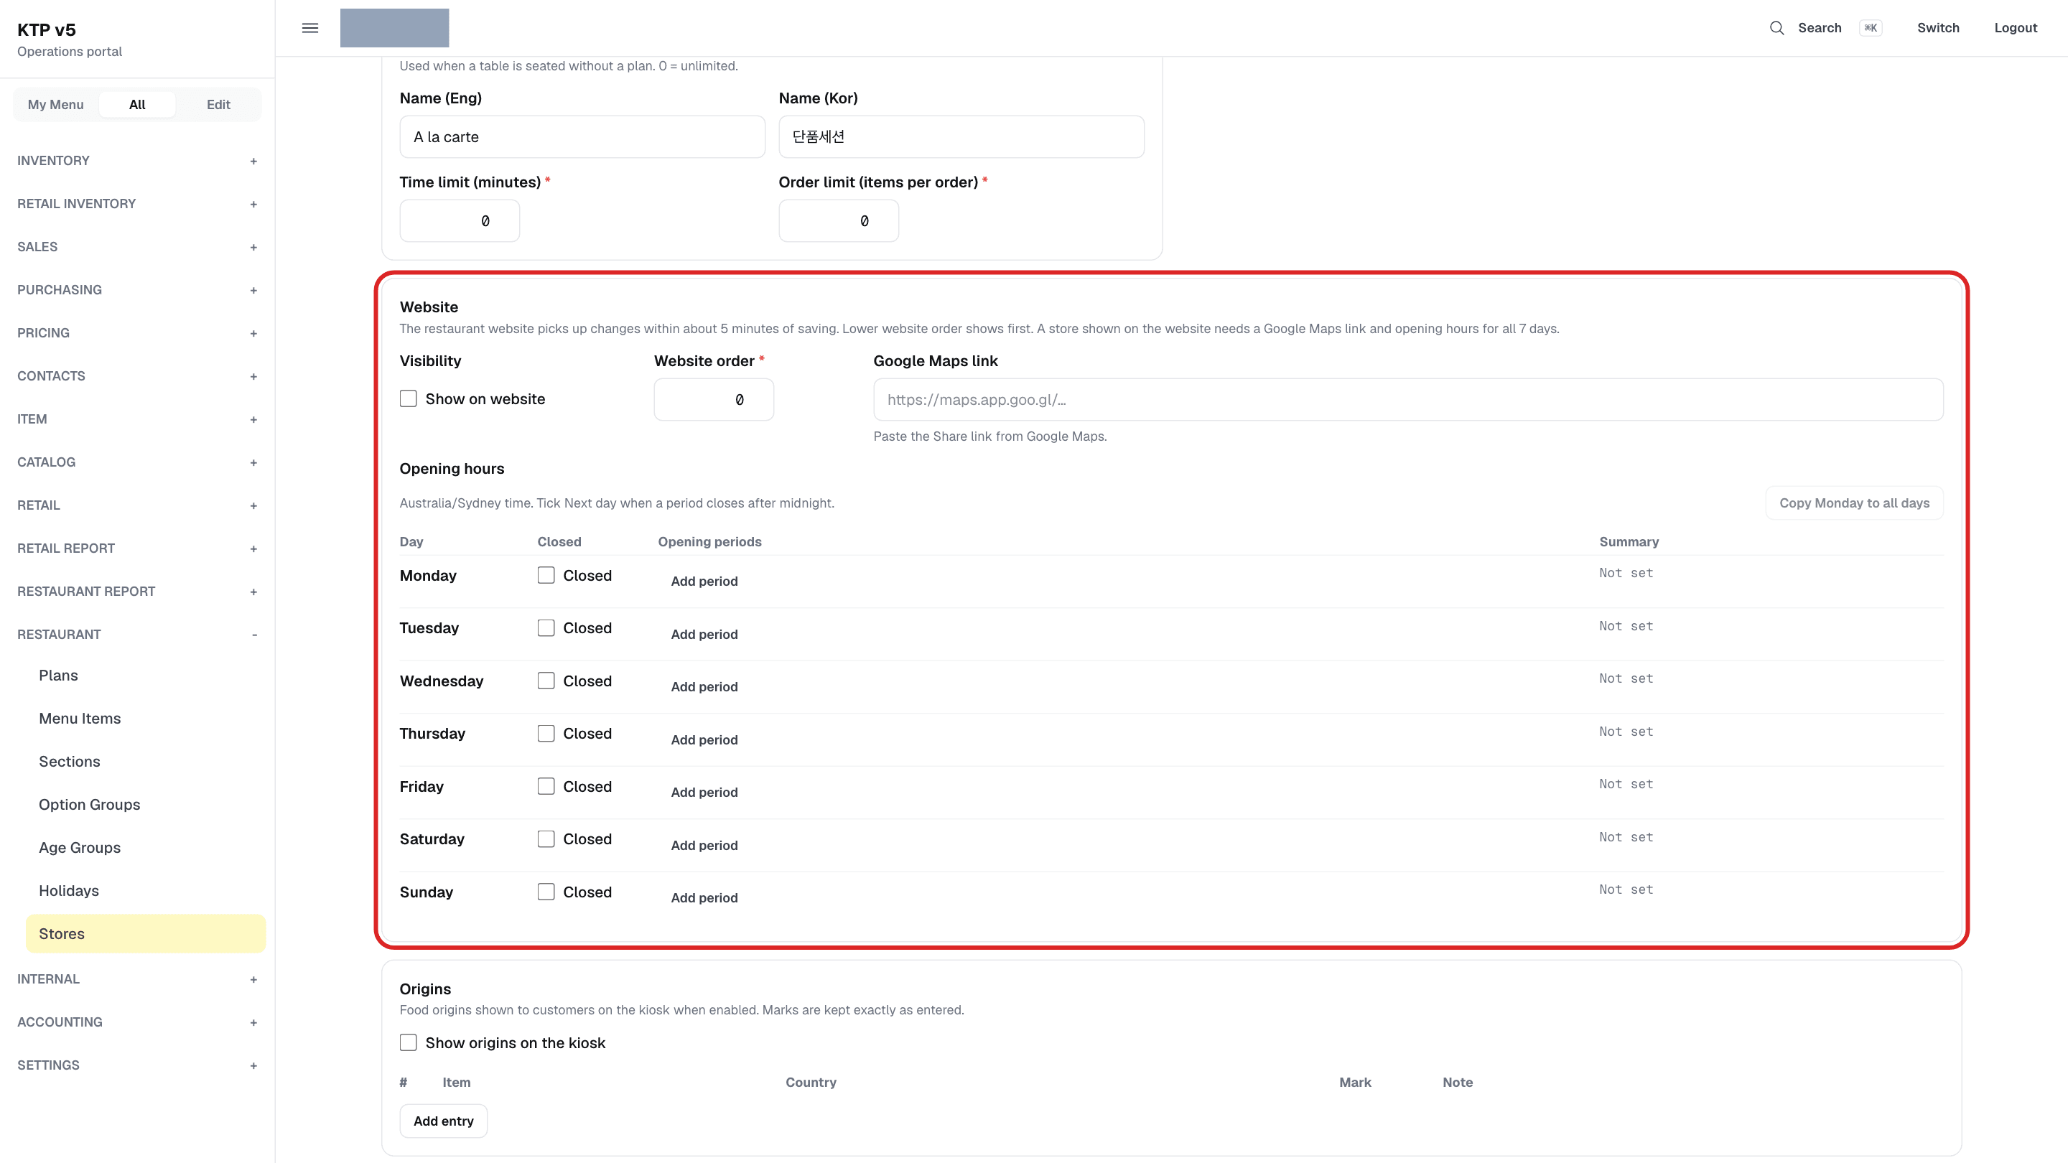Click the search magnifier icon
The width and height of the screenshot is (2068, 1163).
[x=1776, y=28]
